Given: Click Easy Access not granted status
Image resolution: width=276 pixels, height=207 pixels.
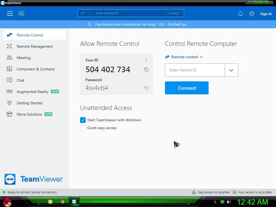Looking at the screenshot, I should coord(213,192).
